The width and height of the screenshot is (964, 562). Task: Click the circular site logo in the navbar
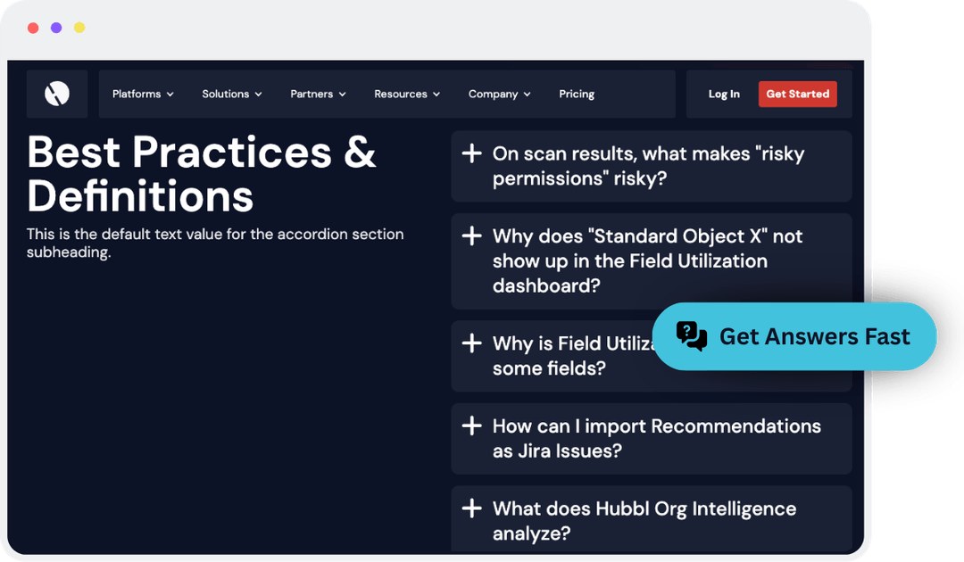point(56,94)
